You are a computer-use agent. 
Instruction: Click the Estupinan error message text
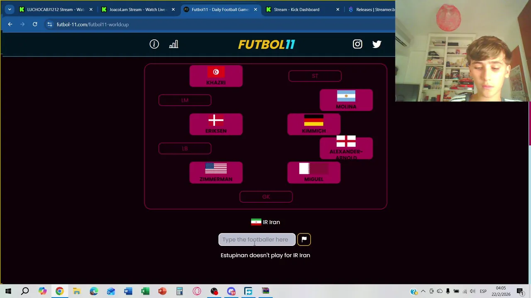(x=265, y=255)
